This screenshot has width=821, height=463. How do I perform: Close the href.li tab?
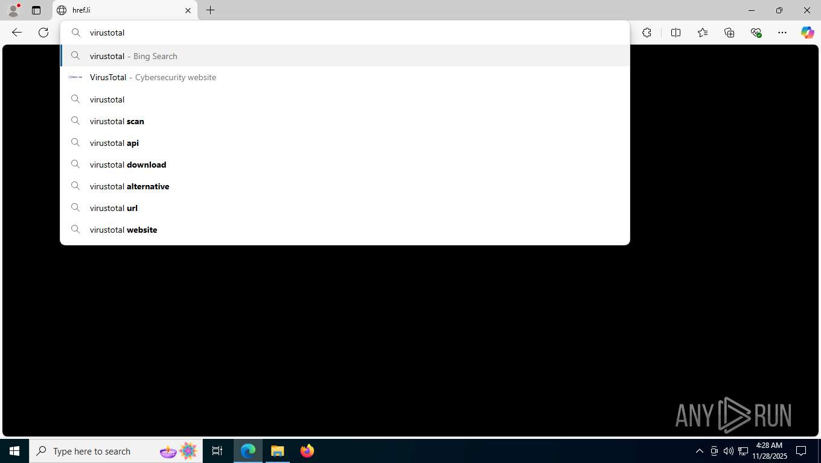pyautogui.click(x=188, y=10)
